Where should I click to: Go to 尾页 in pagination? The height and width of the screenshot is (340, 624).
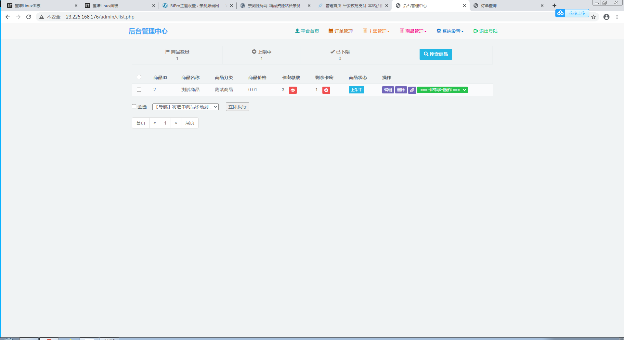(190, 123)
